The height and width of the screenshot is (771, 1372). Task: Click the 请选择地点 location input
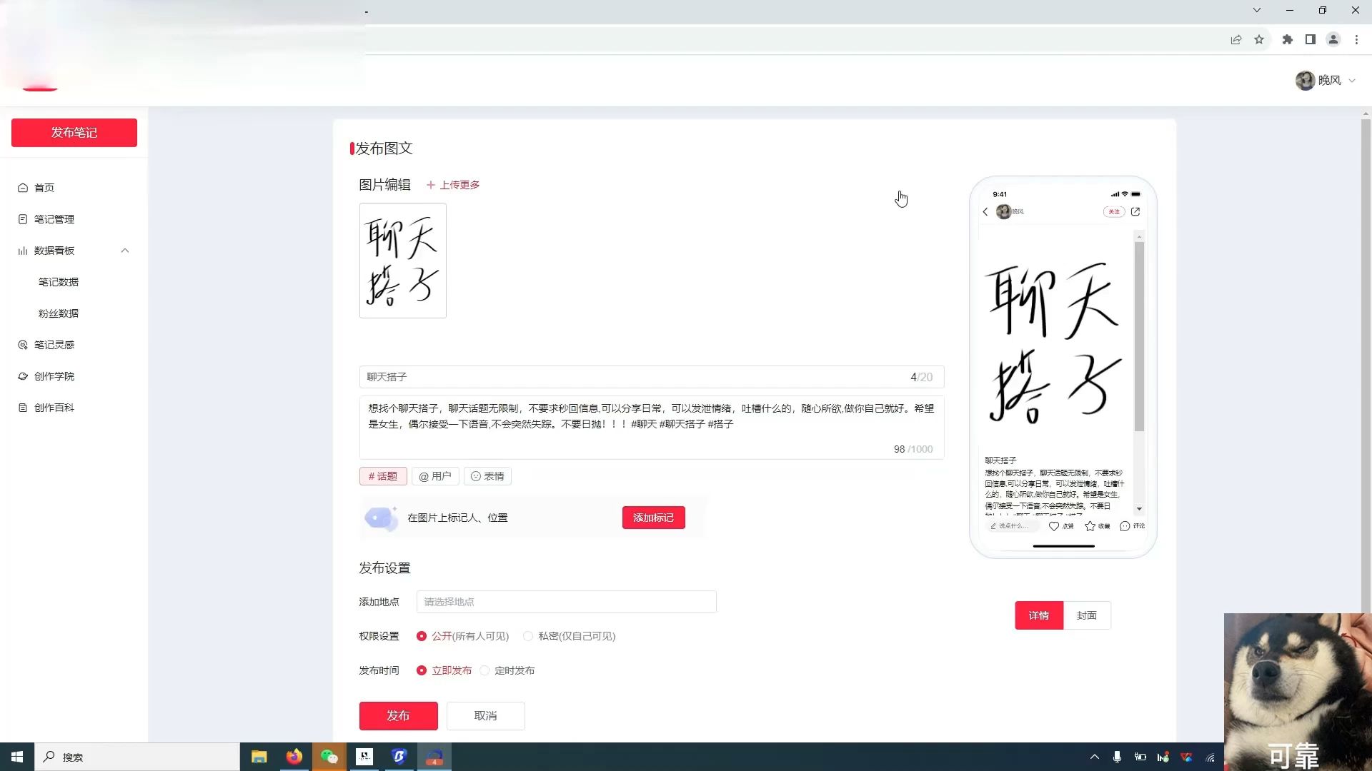click(566, 602)
